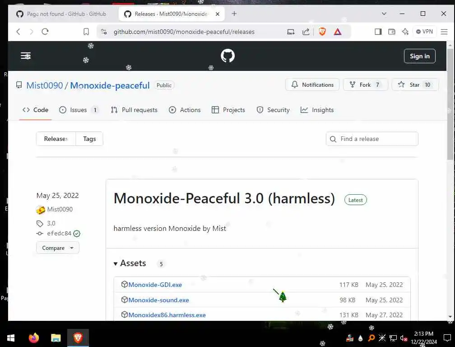This screenshot has width=455, height=347.
Task: Click the Brave Rewards triangle icon
Action: pyautogui.click(x=338, y=32)
